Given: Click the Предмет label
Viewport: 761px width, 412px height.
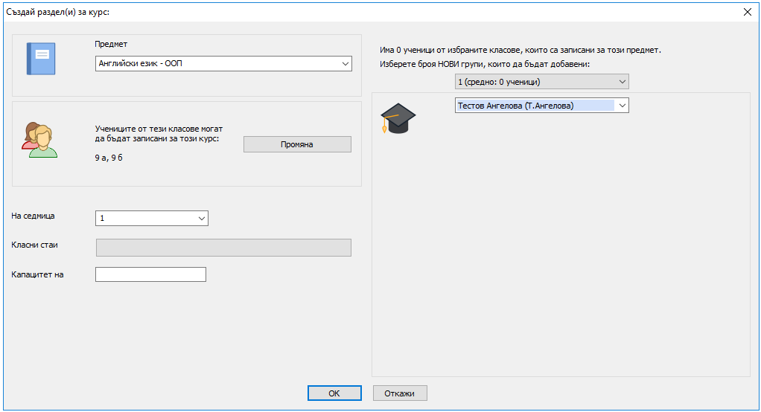Looking at the screenshot, I should pyautogui.click(x=111, y=44).
